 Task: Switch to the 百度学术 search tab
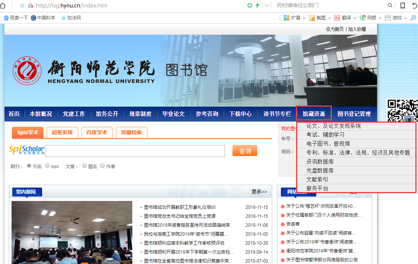point(97,132)
